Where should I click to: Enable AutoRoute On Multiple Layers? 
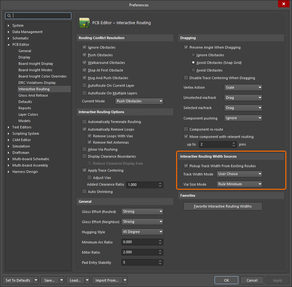point(84,93)
